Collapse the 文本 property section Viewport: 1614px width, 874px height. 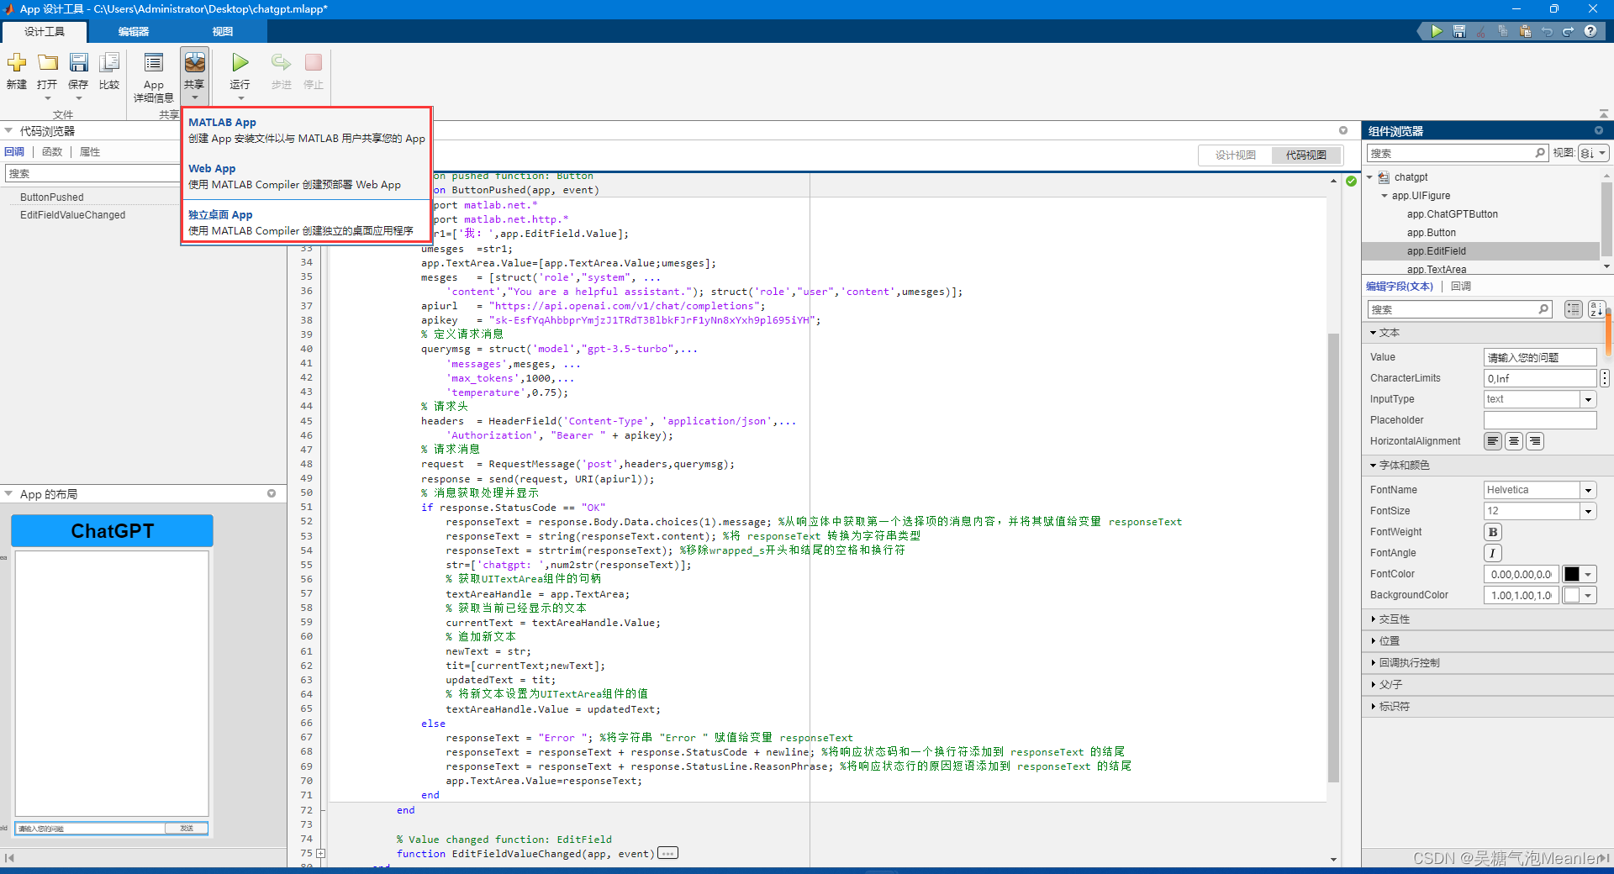click(1373, 333)
